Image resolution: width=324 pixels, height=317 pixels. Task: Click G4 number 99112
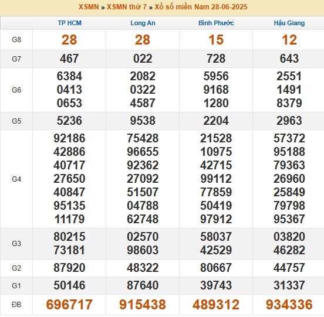[x=216, y=179]
